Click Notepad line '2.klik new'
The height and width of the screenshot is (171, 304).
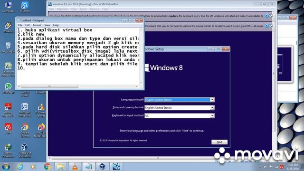(30, 34)
